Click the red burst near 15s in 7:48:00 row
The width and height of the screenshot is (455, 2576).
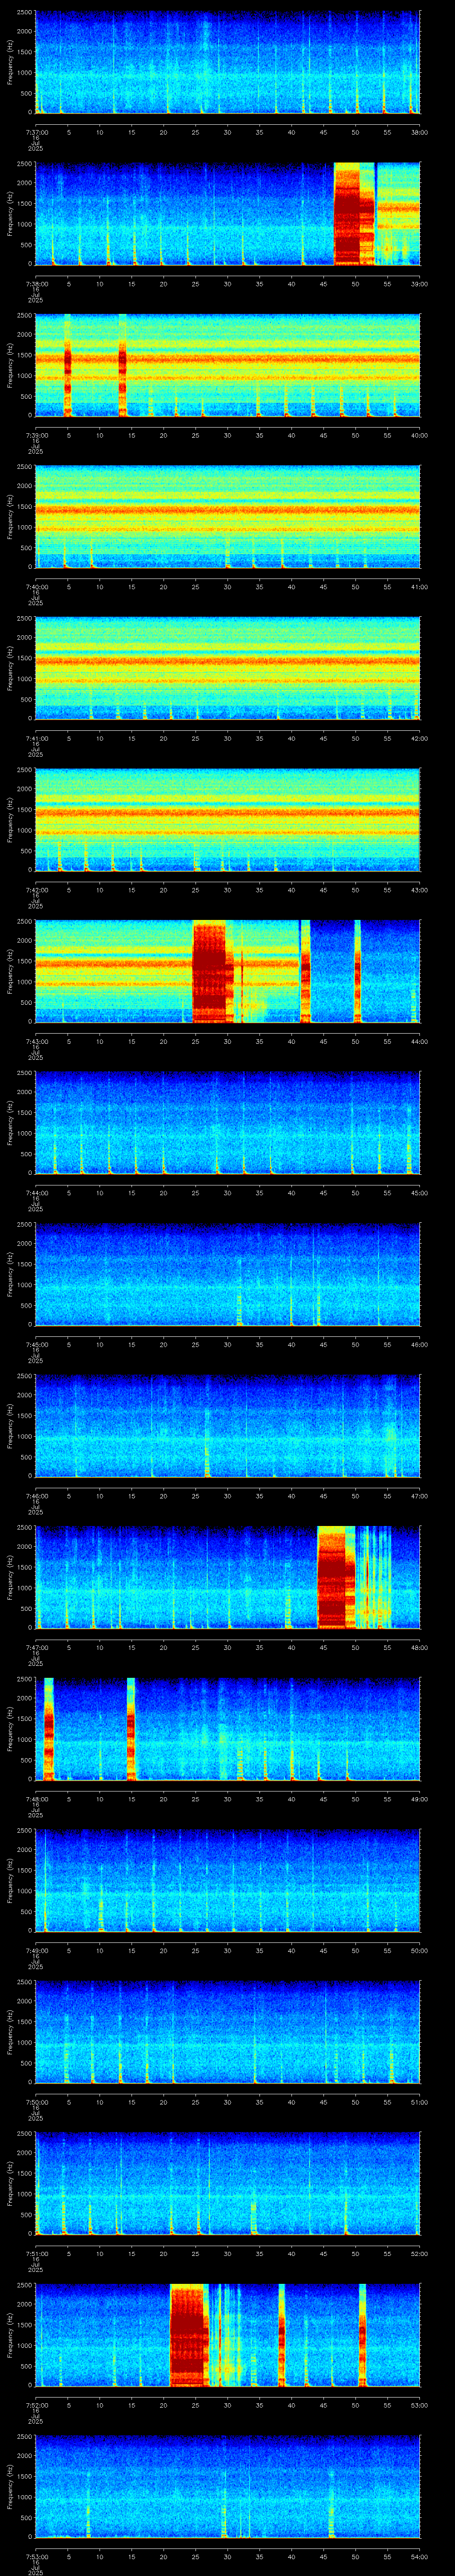pyautogui.click(x=130, y=1728)
